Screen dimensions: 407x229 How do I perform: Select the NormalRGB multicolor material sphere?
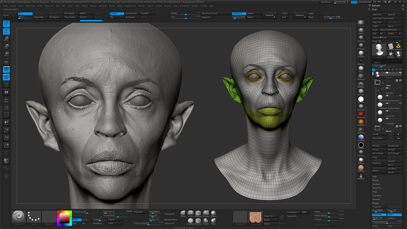361,137
